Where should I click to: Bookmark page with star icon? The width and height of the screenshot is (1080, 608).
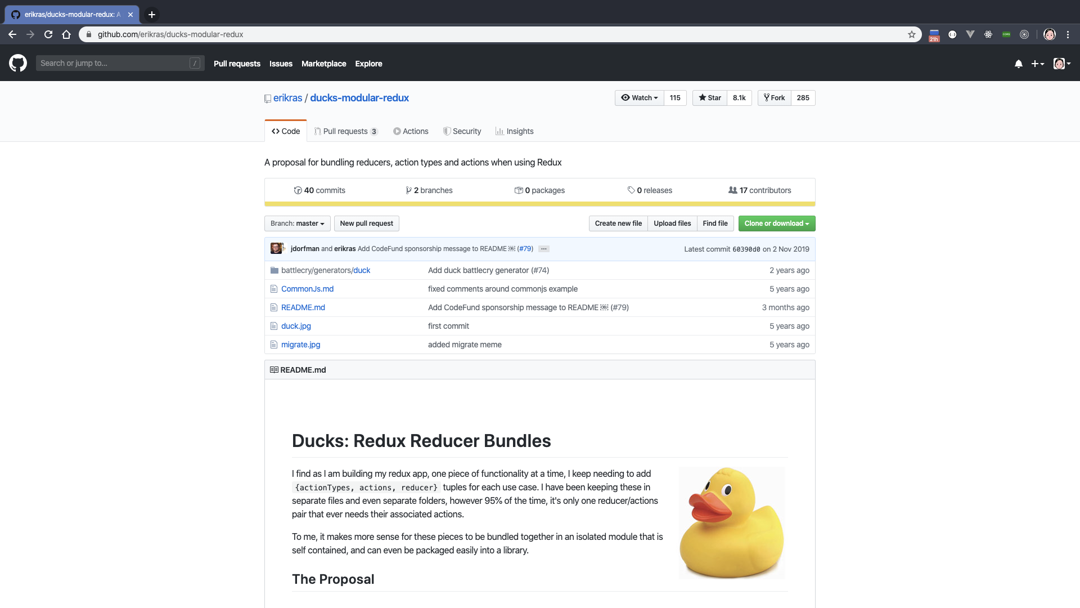911,34
